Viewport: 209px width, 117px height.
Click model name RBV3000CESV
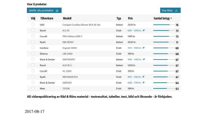(x=70, y=77)
